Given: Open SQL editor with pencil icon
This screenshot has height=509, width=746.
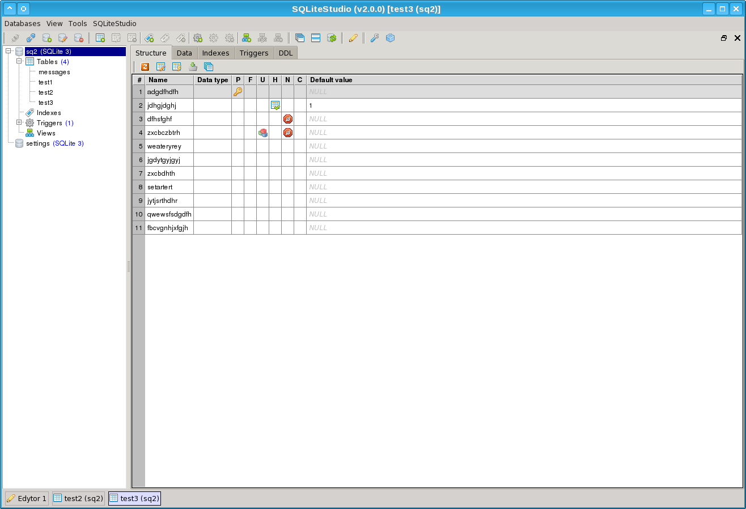Looking at the screenshot, I should point(353,38).
